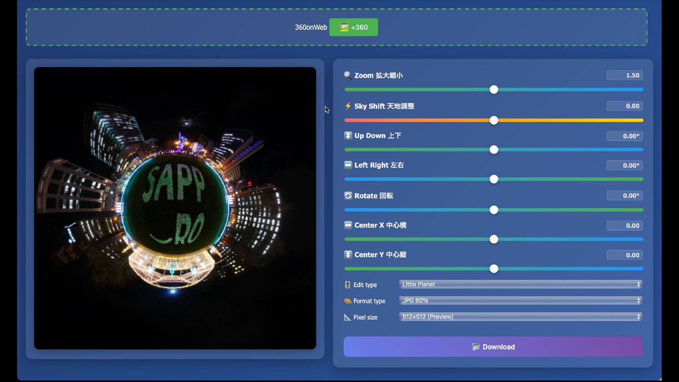Click the Zoom slider handle

click(x=494, y=89)
